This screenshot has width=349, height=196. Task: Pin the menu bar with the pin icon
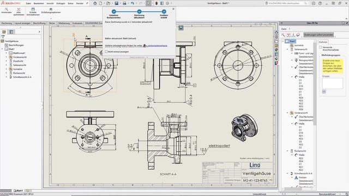pyautogui.click(x=87, y=3)
